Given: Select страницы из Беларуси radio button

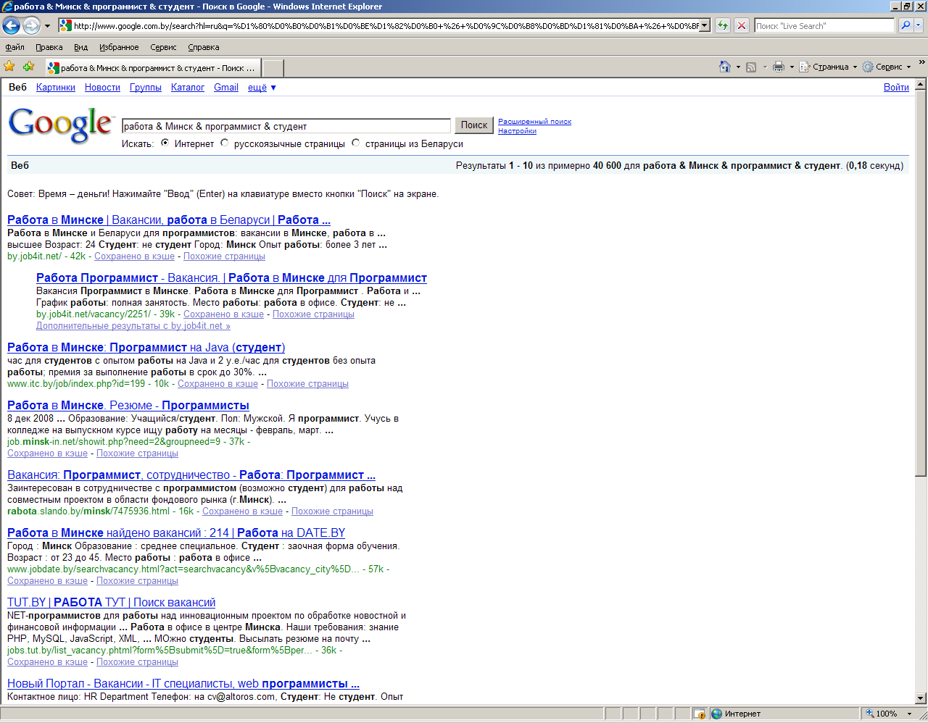Looking at the screenshot, I should click(356, 143).
